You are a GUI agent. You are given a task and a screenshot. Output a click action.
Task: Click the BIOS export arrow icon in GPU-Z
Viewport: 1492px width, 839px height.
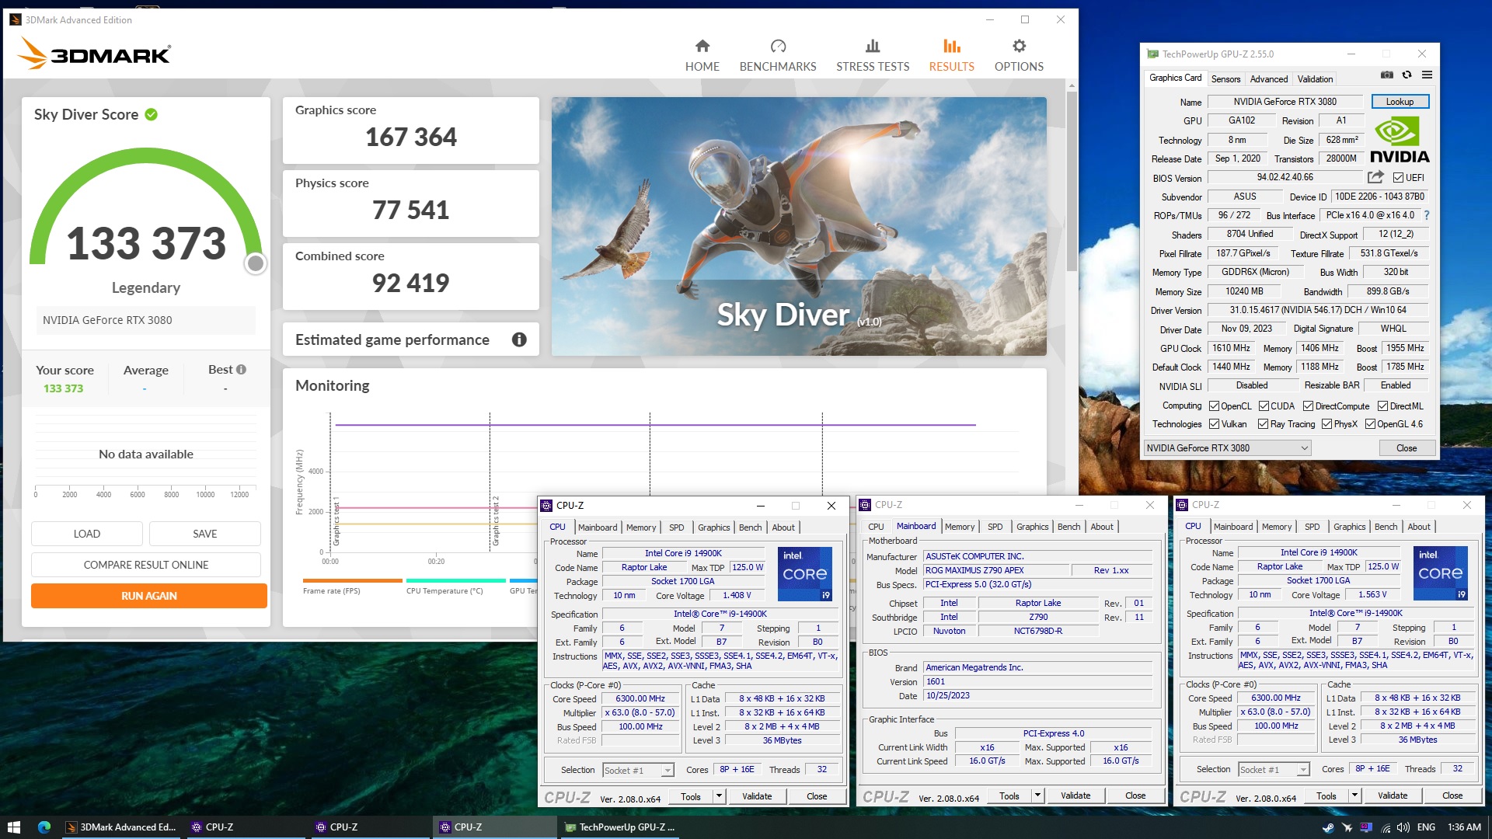click(1375, 177)
